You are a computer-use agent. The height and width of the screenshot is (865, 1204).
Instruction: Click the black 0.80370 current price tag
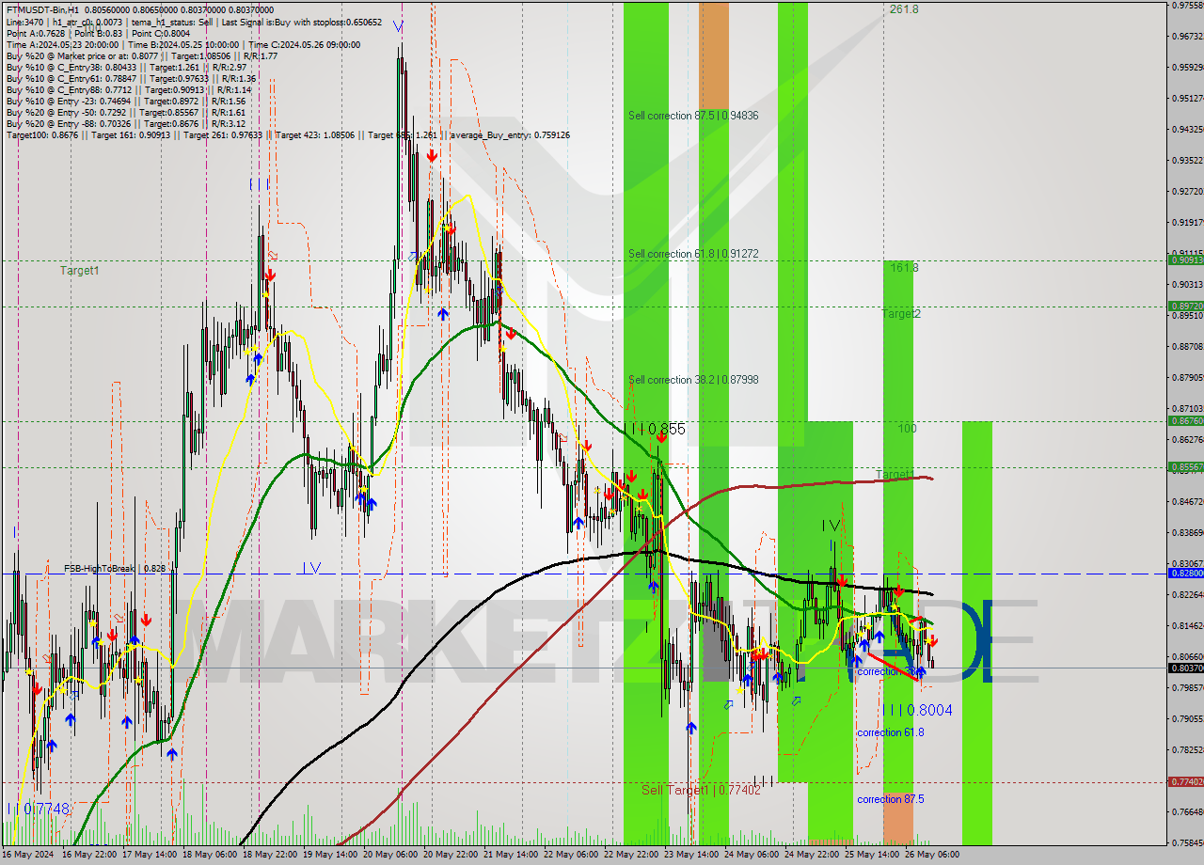coord(1183,668)
